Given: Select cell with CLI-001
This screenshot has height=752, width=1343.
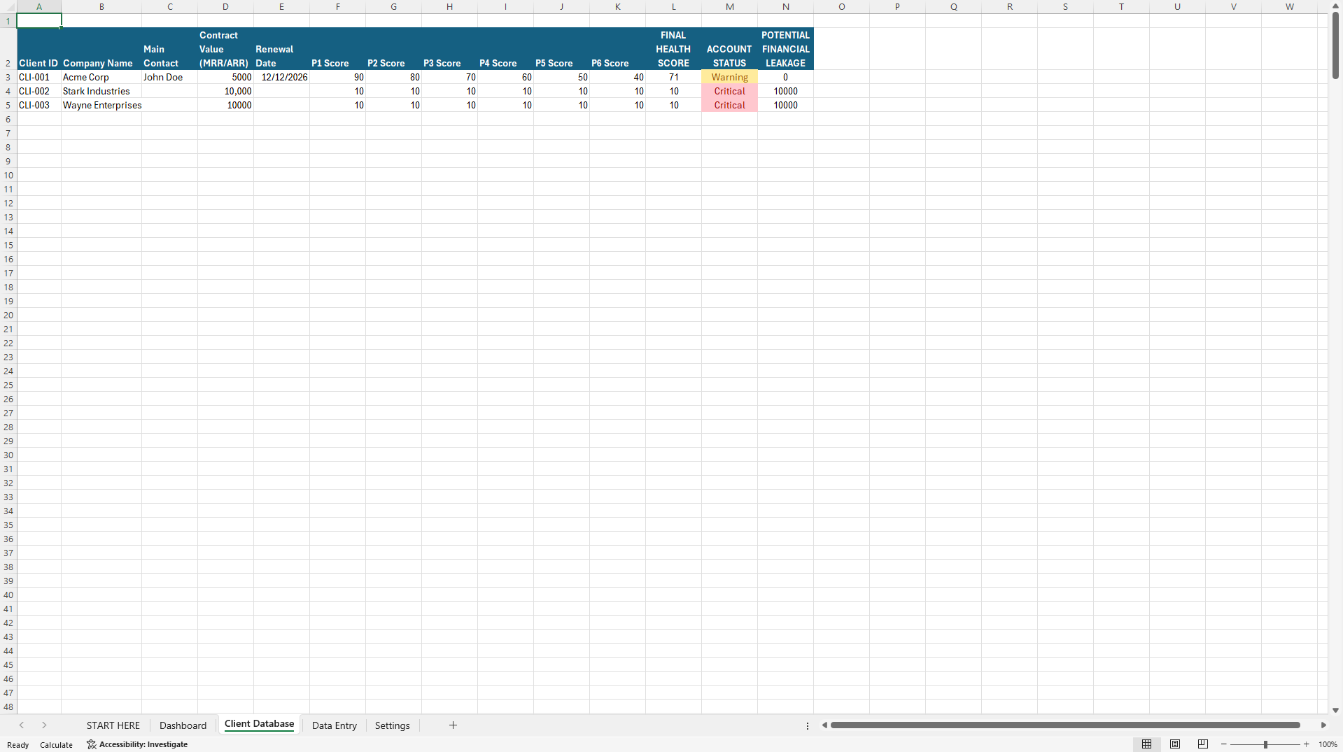Looking at the screenshot, I should (39, 77).
